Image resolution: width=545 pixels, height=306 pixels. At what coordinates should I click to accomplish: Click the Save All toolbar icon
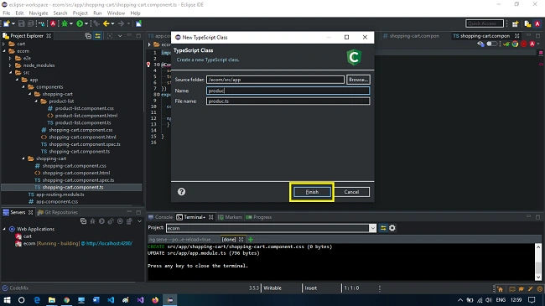(30, 23)
